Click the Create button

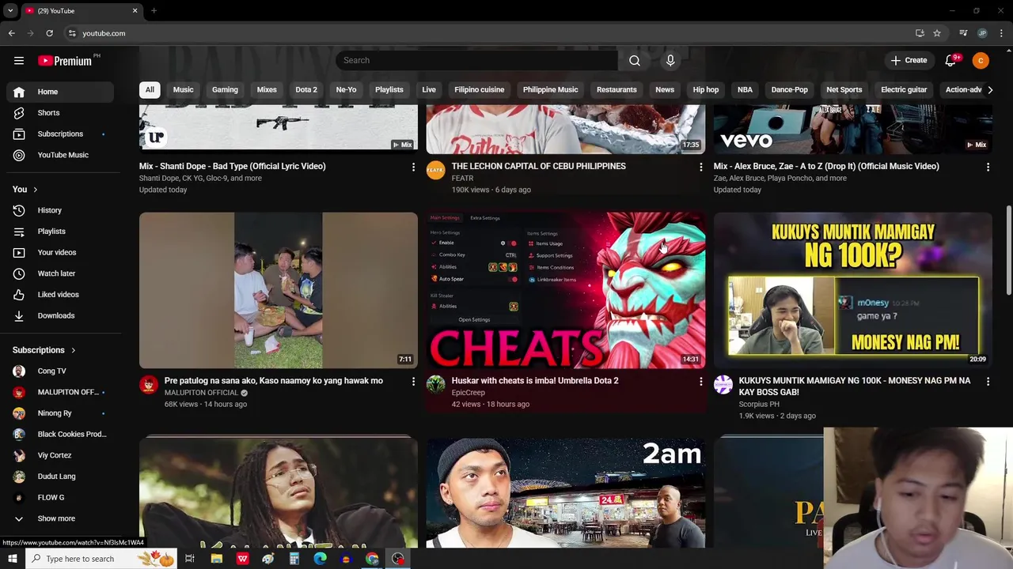click(909, 61)
